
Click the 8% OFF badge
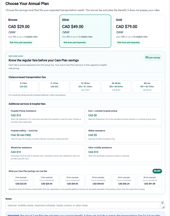click(157, 171)
